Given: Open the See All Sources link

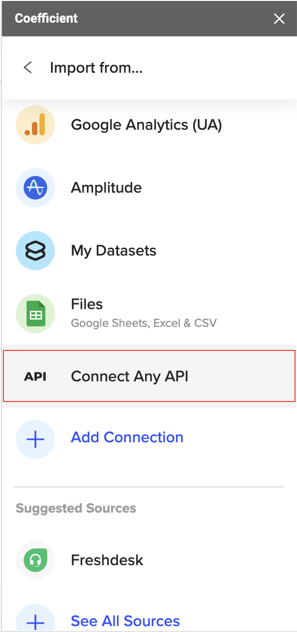Looking at the screenshot, I should tap(125, 621).
